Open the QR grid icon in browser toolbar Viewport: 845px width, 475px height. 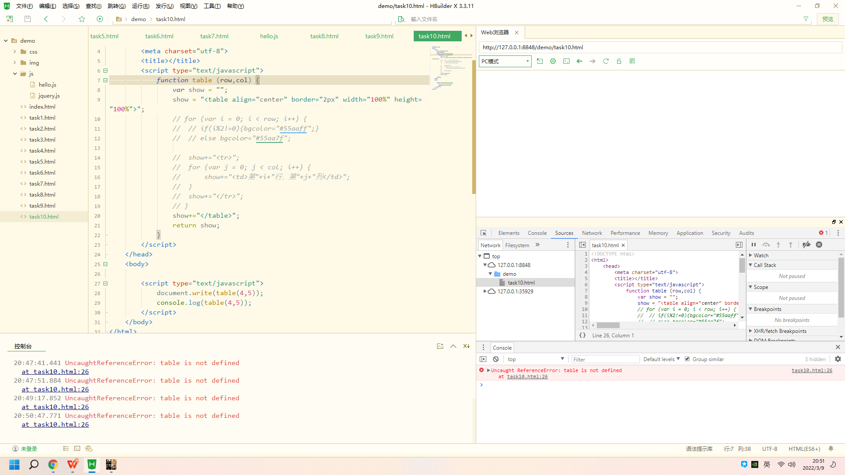click(632, 61)
